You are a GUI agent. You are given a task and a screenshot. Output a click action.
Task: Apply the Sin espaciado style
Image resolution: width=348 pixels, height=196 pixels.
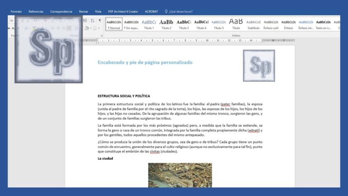point(131,24)
